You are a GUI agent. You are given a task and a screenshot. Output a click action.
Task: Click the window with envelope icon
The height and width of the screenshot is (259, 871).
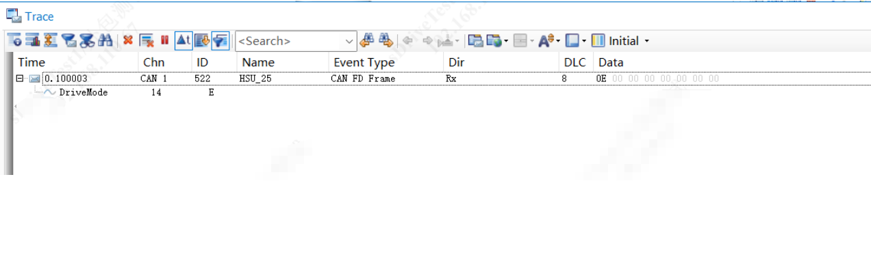tap(476, 41)
